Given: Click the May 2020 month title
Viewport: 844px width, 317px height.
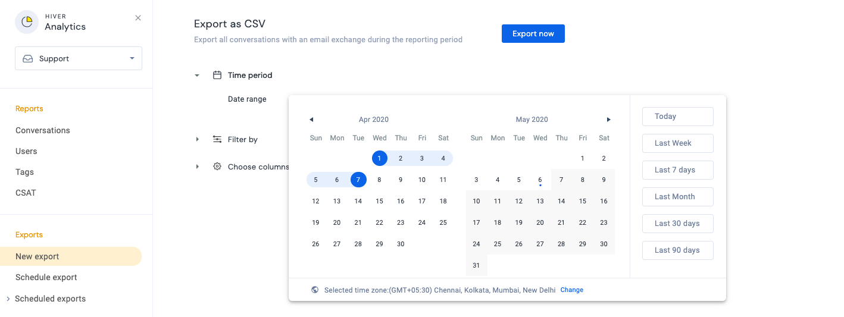Looking at the screenshot, I should (532, 120).
